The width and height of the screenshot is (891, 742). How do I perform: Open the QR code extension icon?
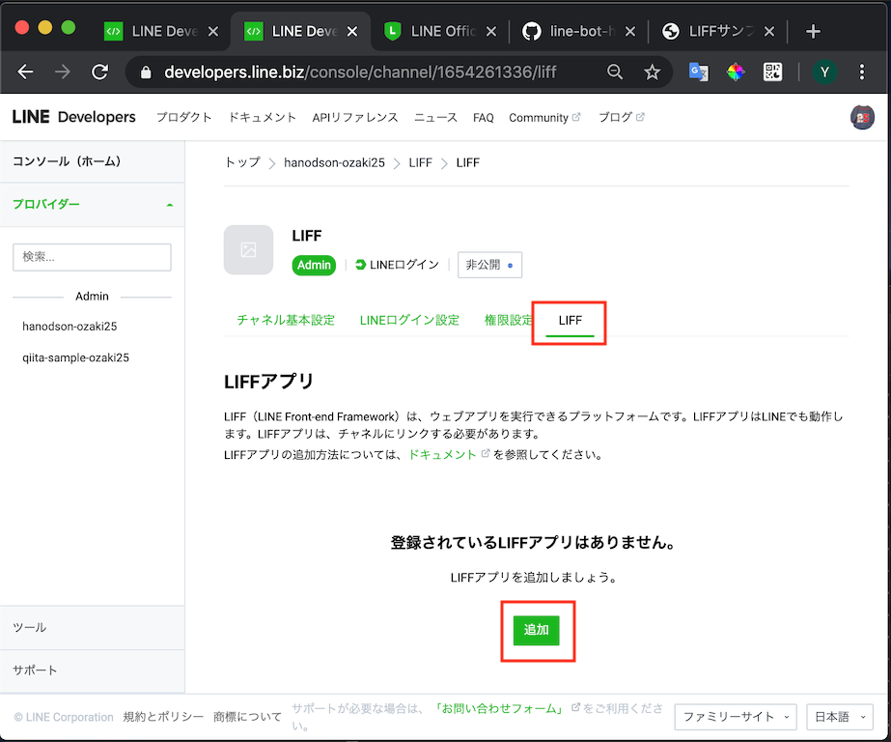(x=772, y=72)
